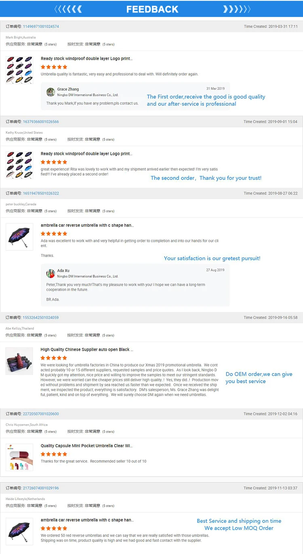The height and width of the screenshot is (554, 303).
Task: Click the star rating on Abe Kellizy's review
Action: (54, 358)
